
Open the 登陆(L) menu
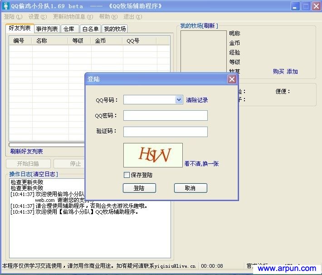[x=13, y=17]
